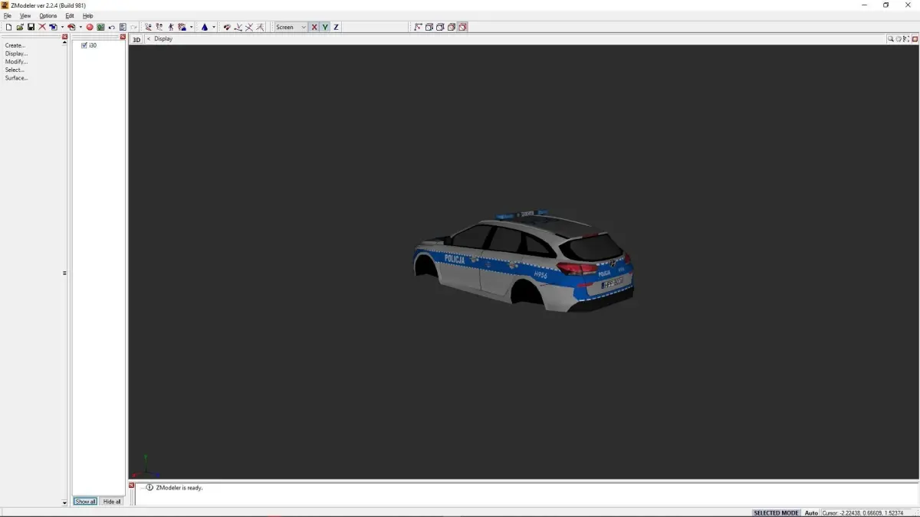This screenshot has width=920, height=517.
Task: Open the green textures browser icon
Action: (x=100, y=27)
